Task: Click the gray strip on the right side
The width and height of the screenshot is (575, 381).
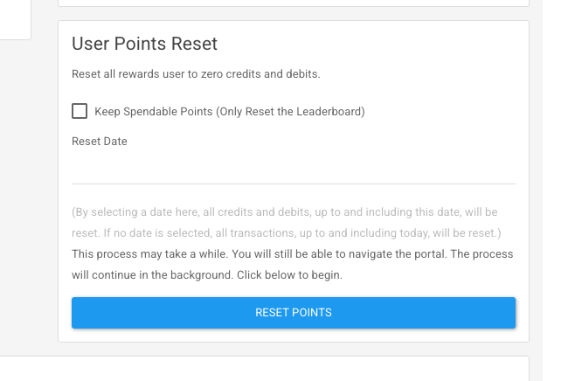Action: tap(554, 175)
